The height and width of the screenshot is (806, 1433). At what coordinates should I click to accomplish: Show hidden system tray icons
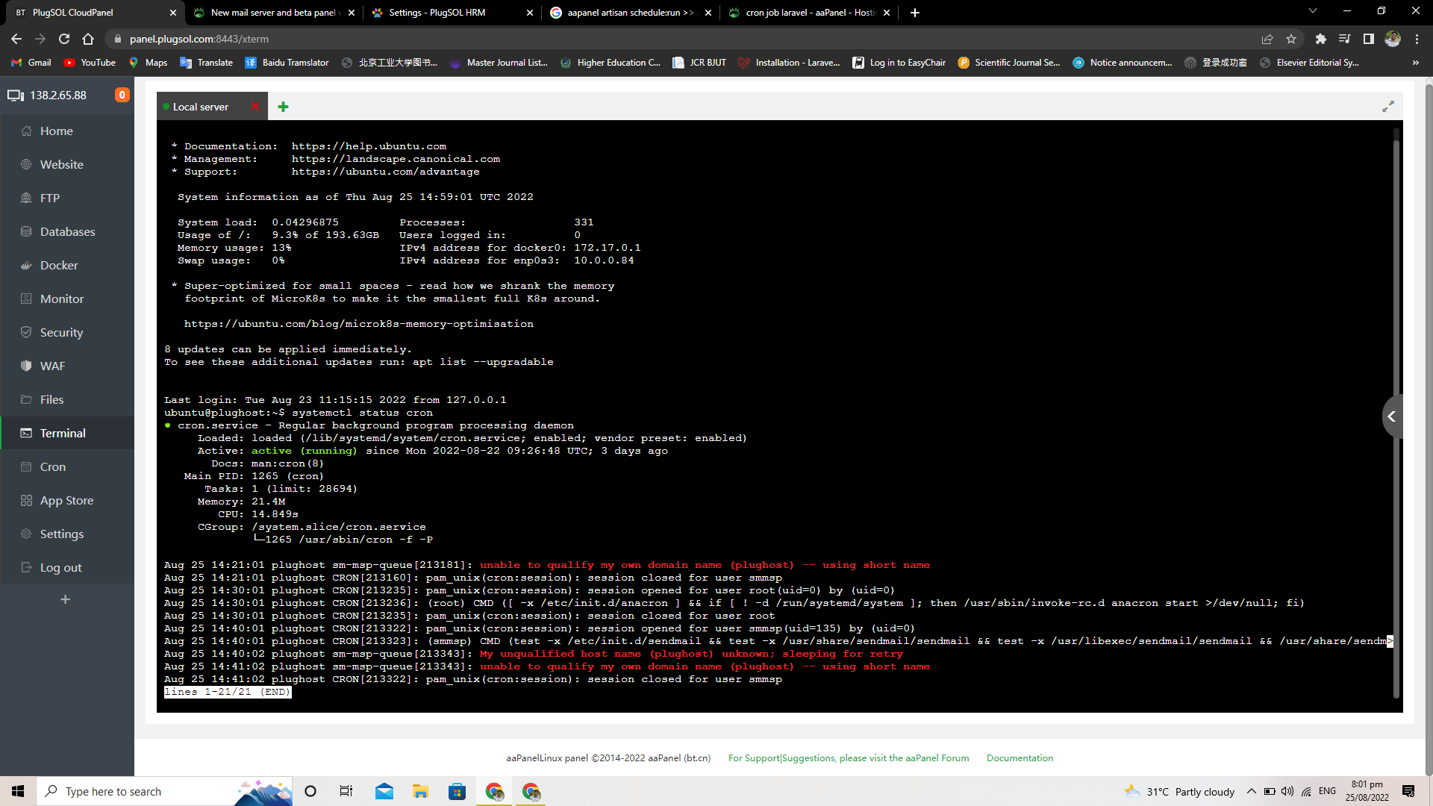tap(1251, 791)
